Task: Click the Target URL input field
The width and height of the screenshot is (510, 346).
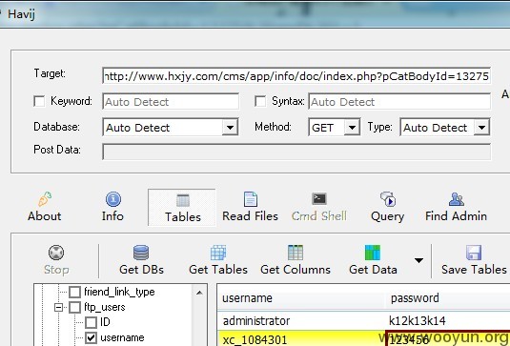Action: pos(296,75)
